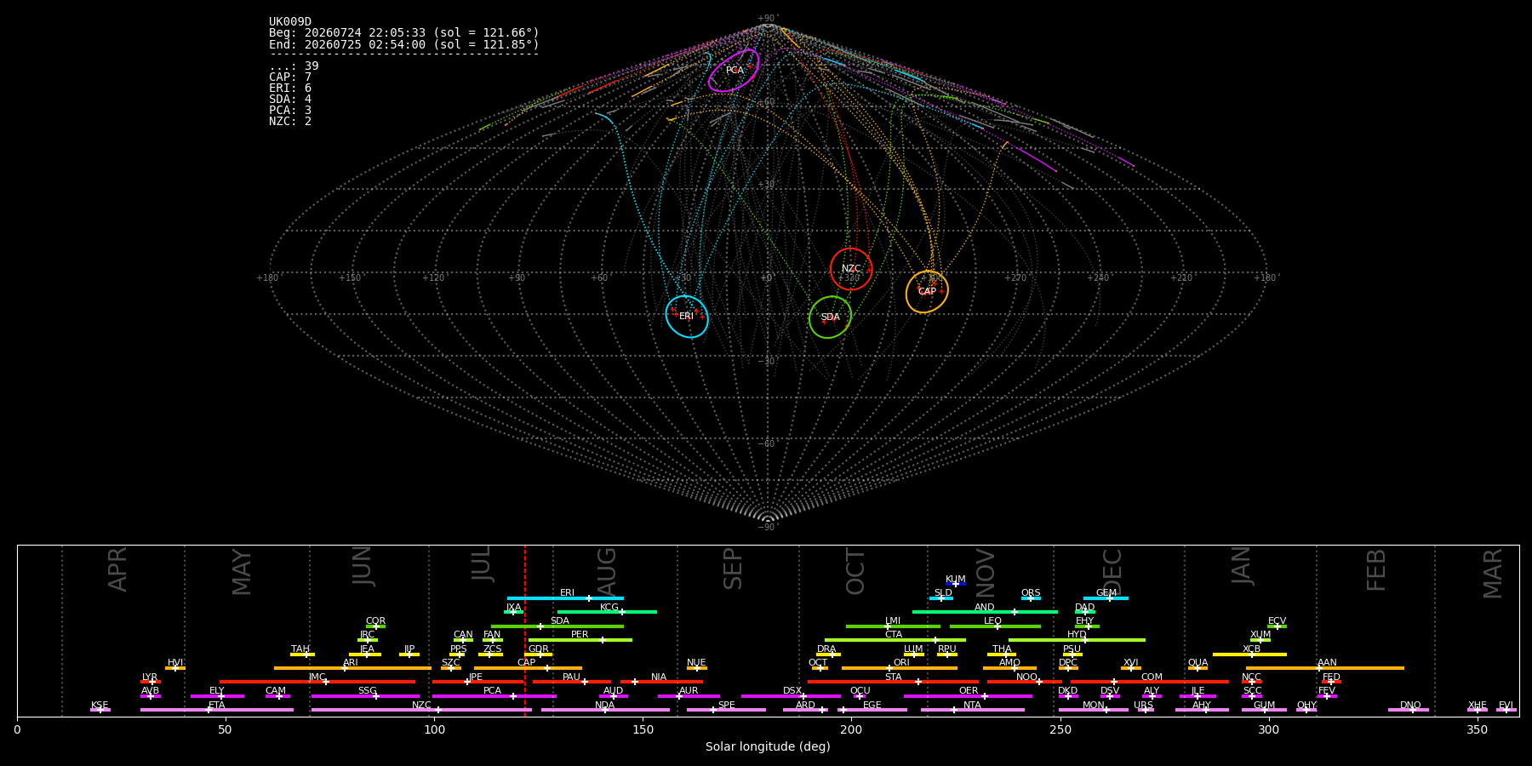Click the SSG shower label in timeline

click(367, 691)
